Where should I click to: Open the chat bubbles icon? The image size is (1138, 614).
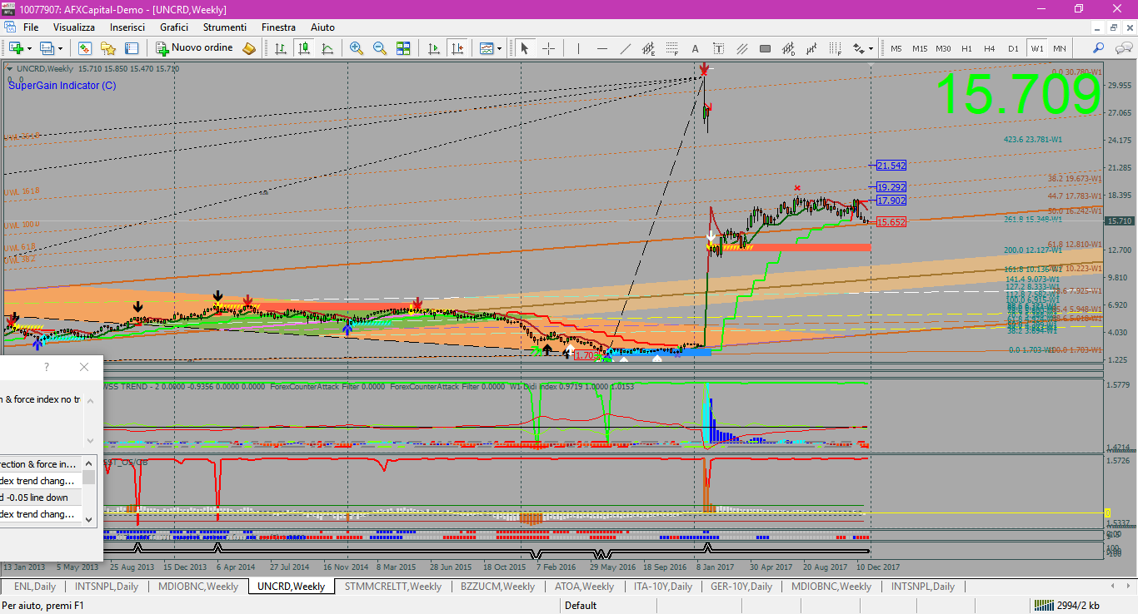tap(1122, 48)
